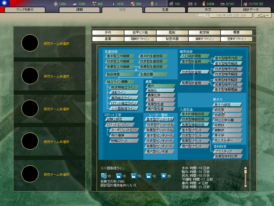Click the supplies crate resource icon

tap(133, 4)
